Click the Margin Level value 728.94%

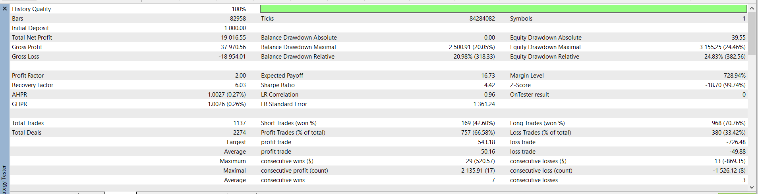(x=734, y=76)
